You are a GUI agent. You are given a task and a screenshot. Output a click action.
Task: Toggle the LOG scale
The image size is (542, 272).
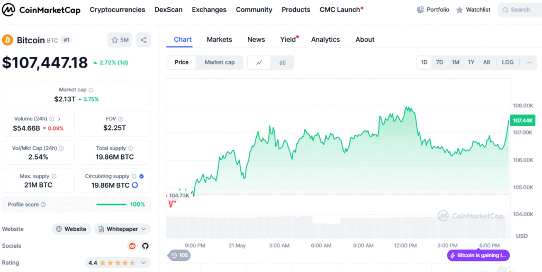tap(508, 62)
